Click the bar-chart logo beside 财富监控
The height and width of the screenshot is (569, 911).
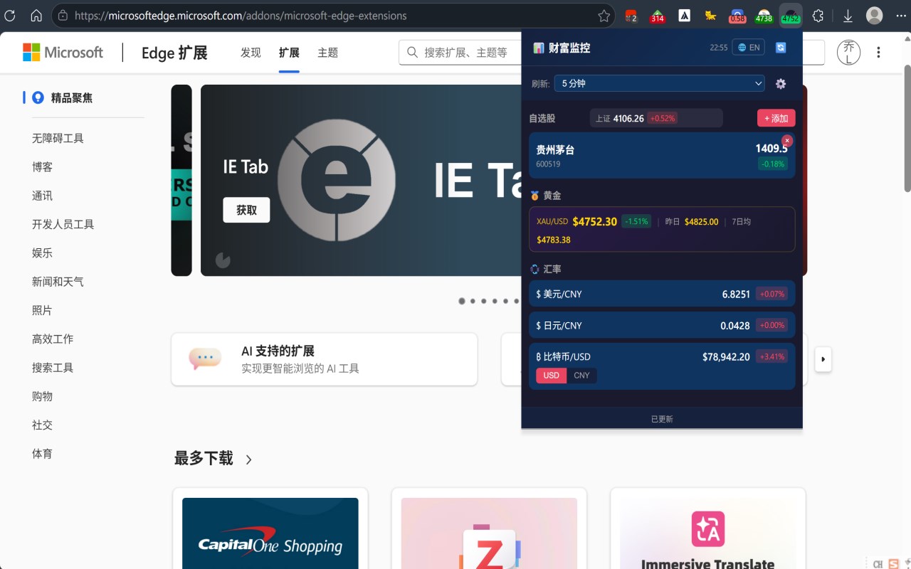click(x=539, y=48)
